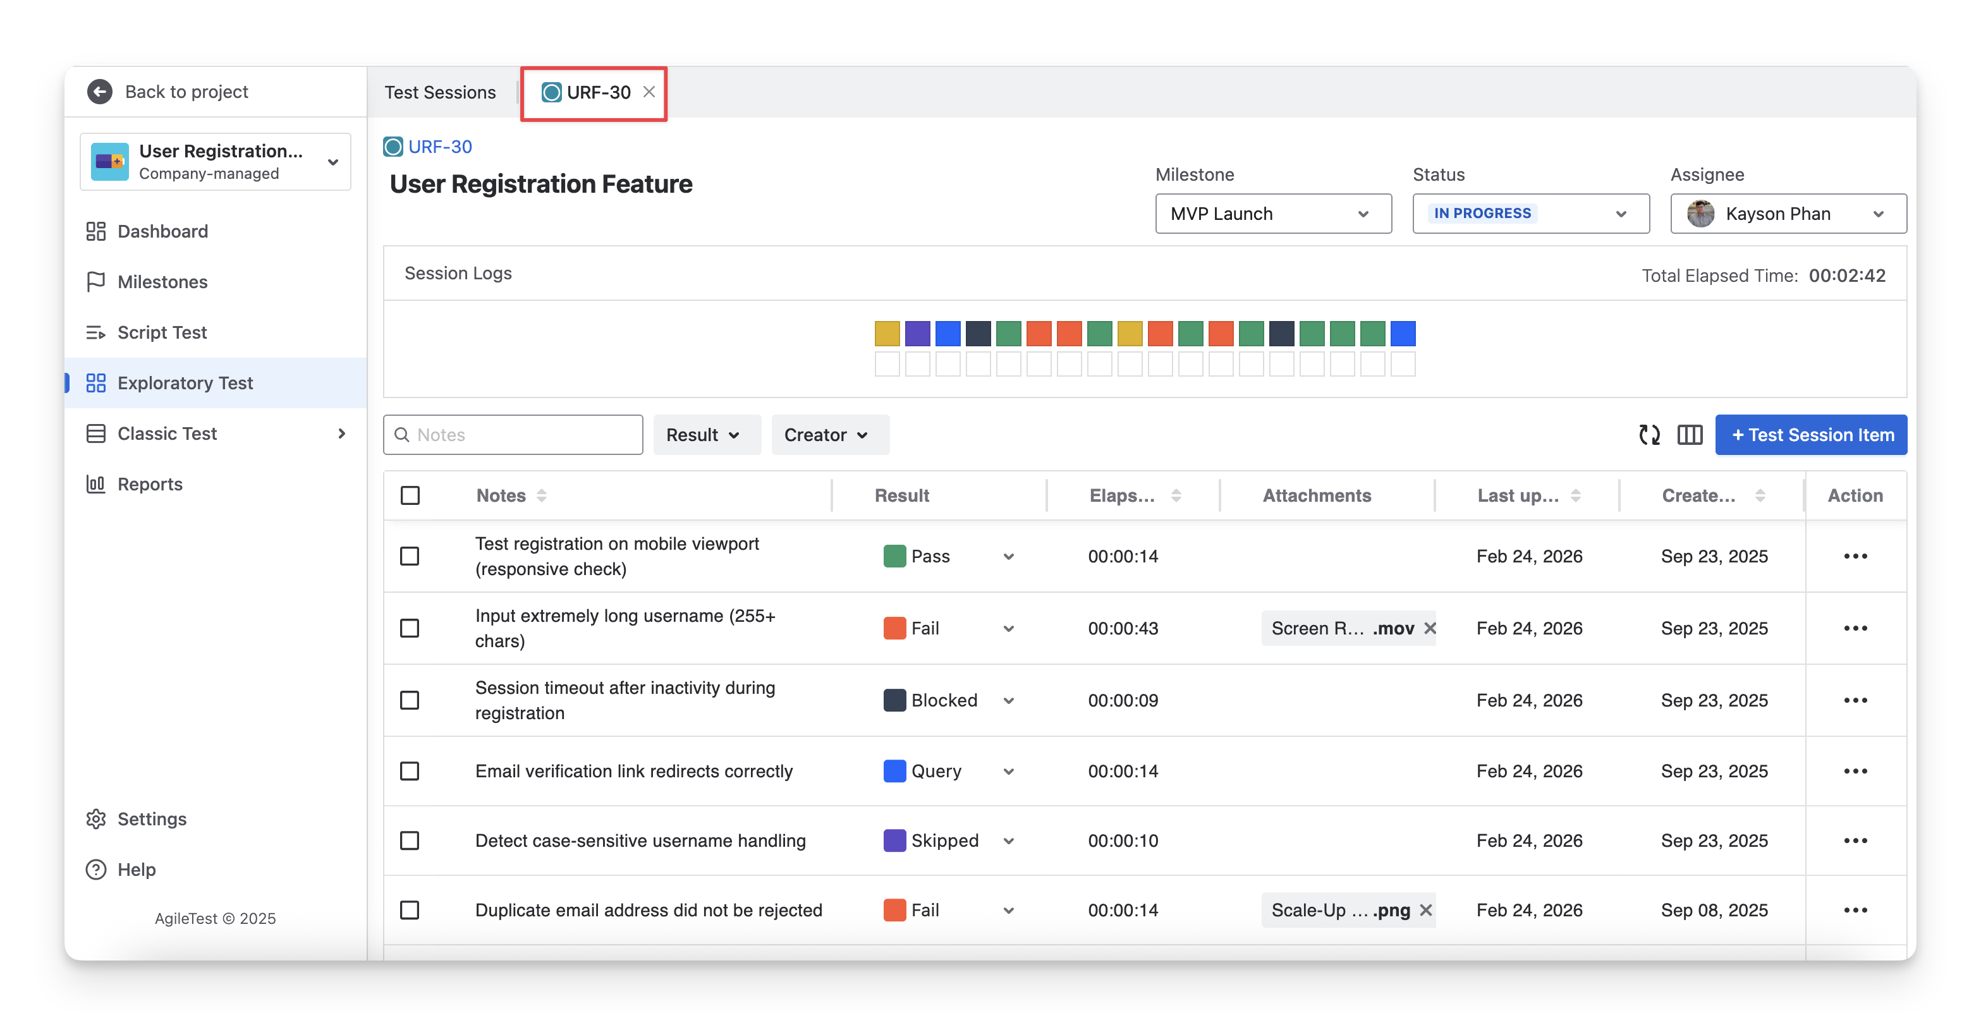Click the refresh icon beside the column toggle
Screen dimensions: 1981x1025
point(1649,434)
